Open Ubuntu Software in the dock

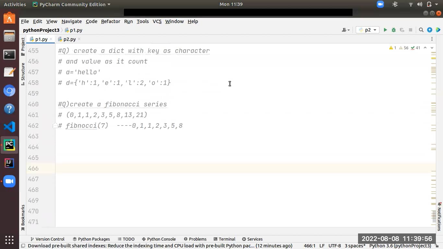[x=9, y=18]
